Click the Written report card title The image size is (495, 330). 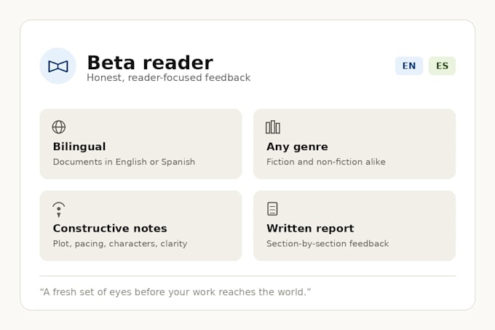(310, 228)
